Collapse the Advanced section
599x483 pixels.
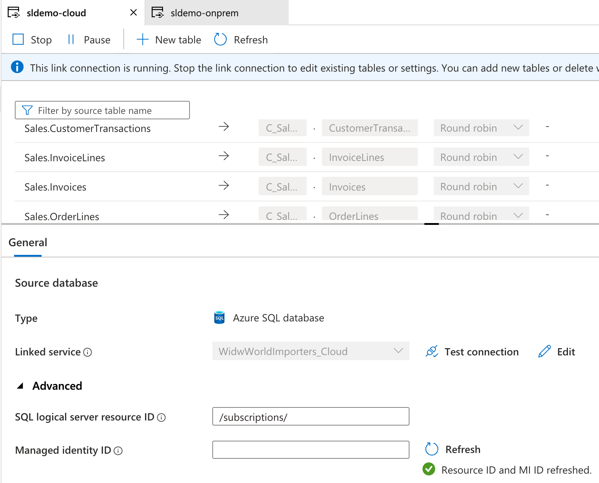21,386
